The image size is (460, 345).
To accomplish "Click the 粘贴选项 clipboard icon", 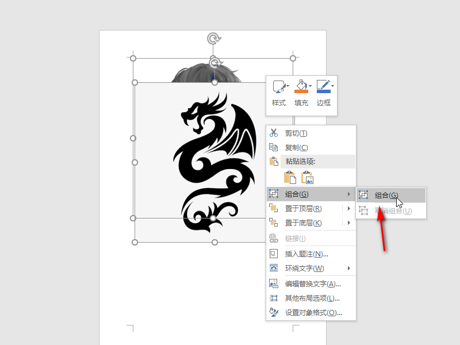I will tap(274, 161).
